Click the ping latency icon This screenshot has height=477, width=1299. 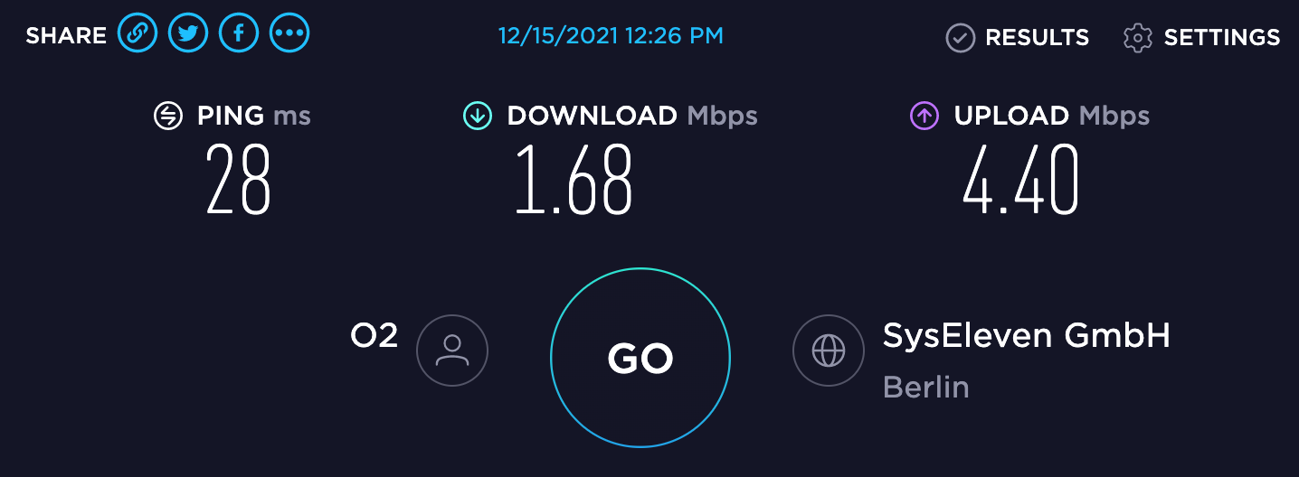168,116
